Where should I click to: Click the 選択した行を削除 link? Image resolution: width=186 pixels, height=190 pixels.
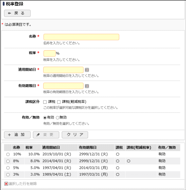click(x=23, y=184)
